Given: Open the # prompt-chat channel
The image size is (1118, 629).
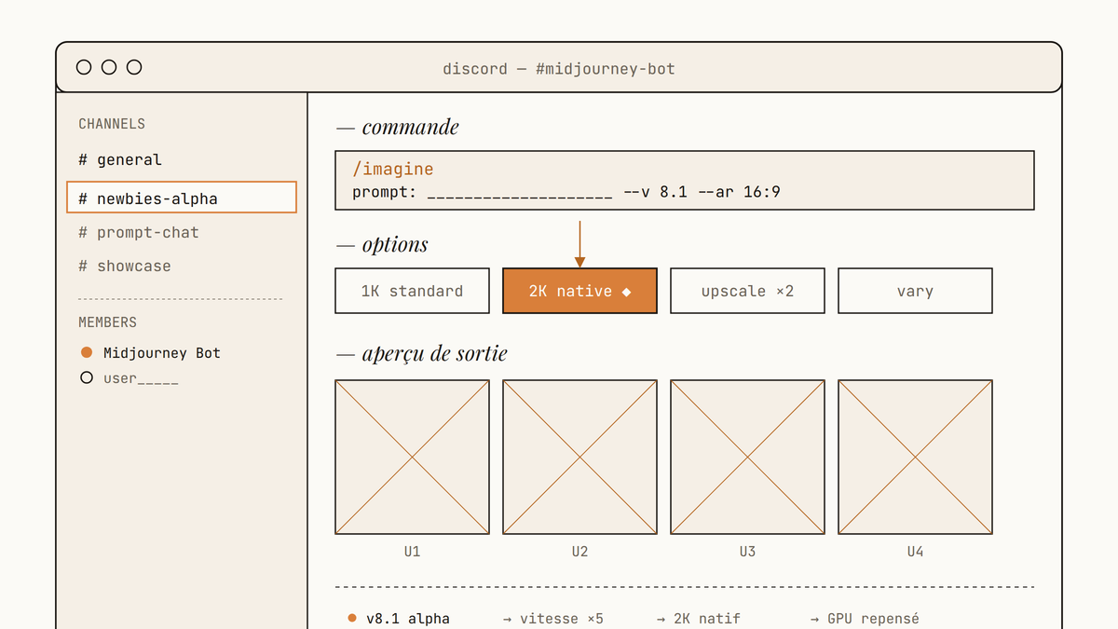Looking at the screenshot, I should [x=139, y=232].
